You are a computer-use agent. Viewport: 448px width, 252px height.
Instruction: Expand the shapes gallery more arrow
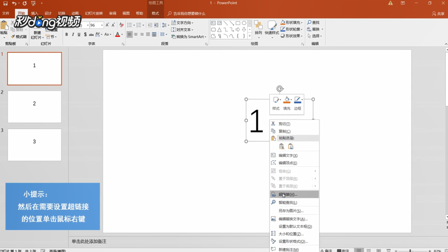[x=250, y=36]
